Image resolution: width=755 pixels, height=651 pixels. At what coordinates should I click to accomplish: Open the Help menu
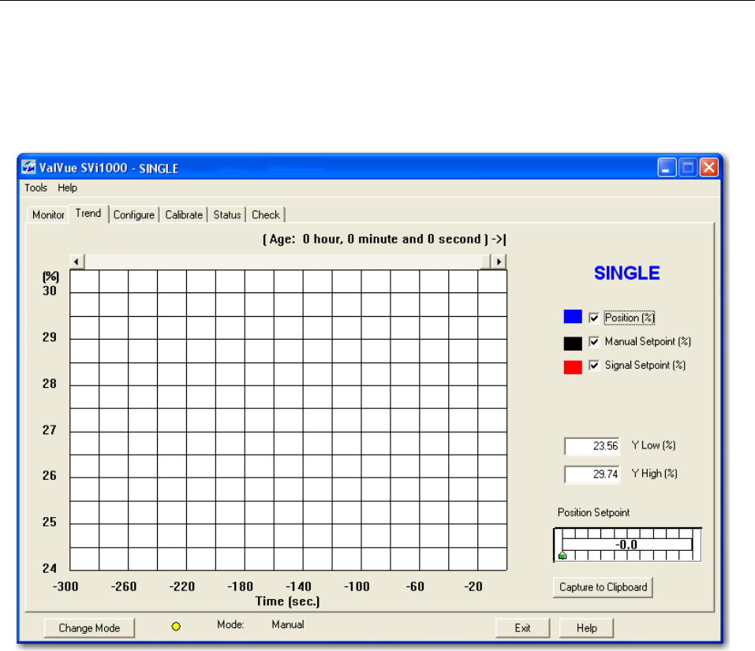(x=67, y=188)
